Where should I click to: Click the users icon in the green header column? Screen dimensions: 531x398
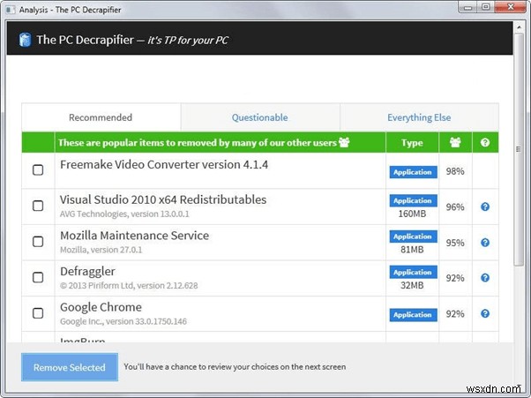tap(455, 142)
